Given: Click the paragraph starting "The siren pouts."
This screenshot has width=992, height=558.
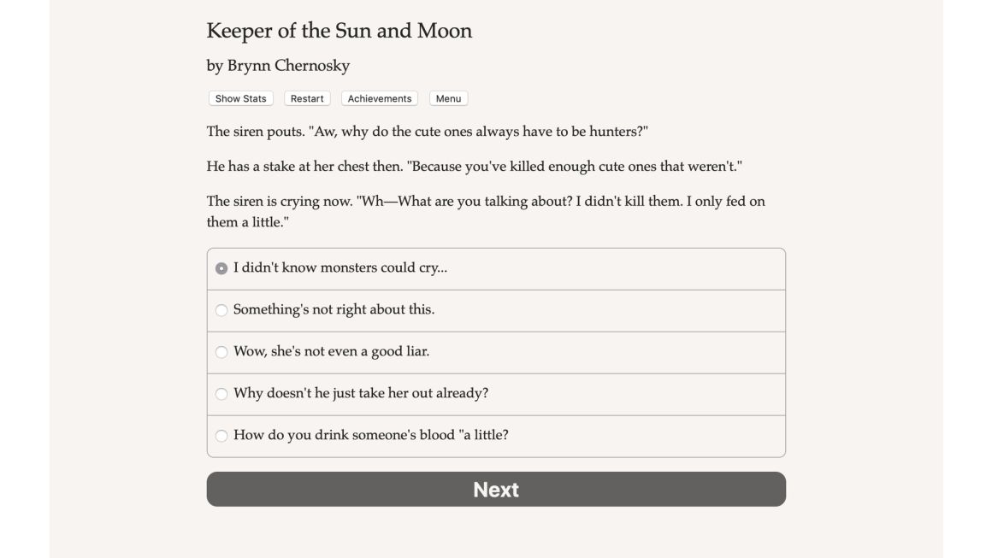Looking at the screenshot, I should (x=428, y=132).
